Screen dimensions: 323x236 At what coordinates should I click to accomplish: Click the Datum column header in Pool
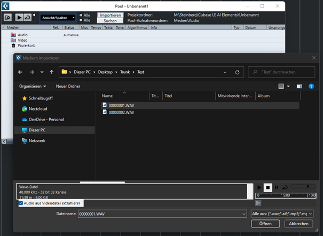pos(255,27)
